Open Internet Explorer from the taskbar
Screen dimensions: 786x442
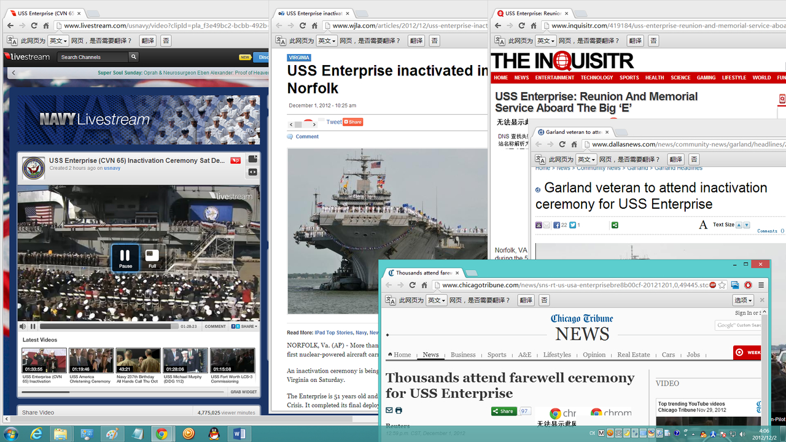(x=37, y=433)
